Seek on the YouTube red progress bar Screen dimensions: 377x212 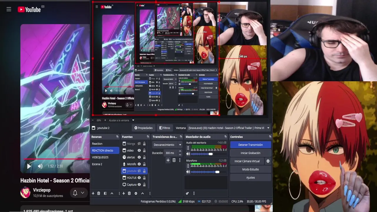tap(57, 159)
